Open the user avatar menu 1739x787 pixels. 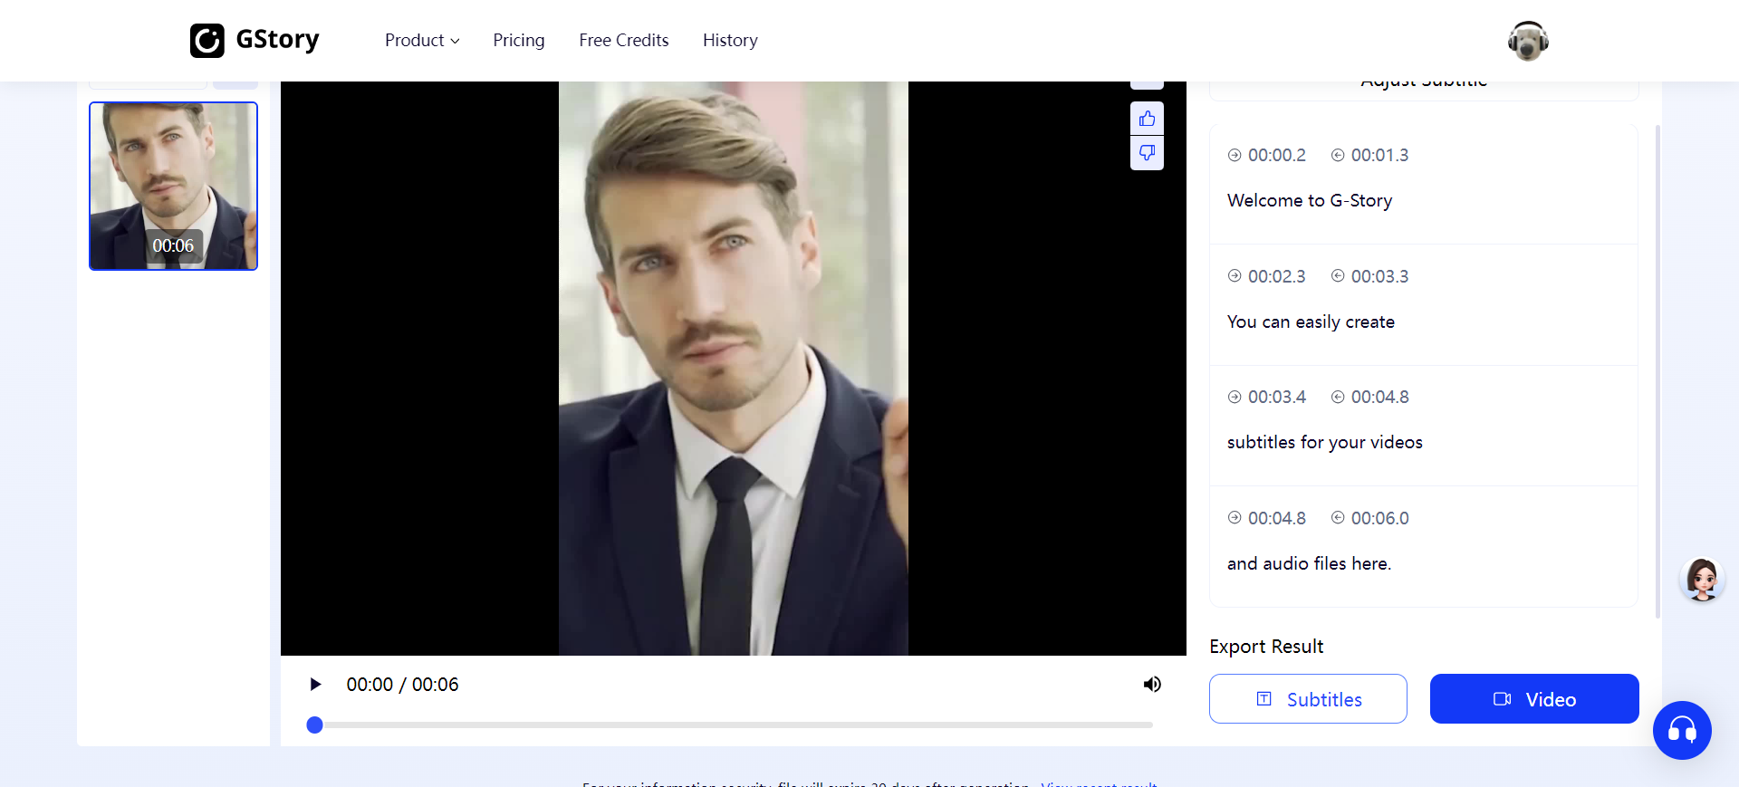[x=1528, y=41]
